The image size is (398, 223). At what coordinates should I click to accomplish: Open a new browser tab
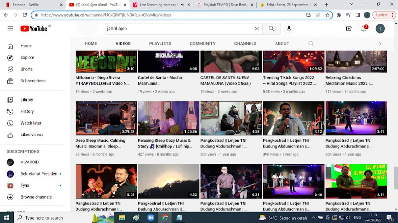(x=326, y=5)
